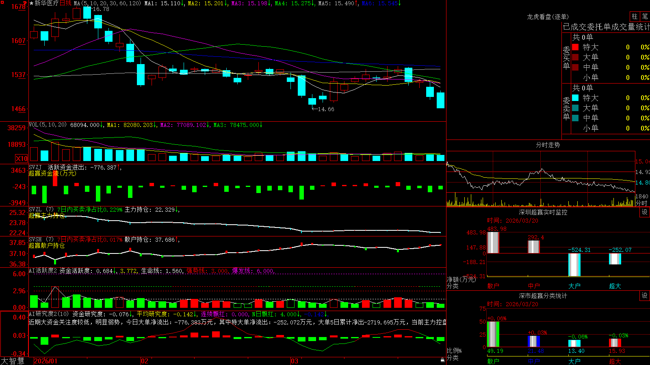The width and height of the screenshot is (650, 365).
Task: Click the star icon before 新华医疗
Action: (x=31, y=3)
